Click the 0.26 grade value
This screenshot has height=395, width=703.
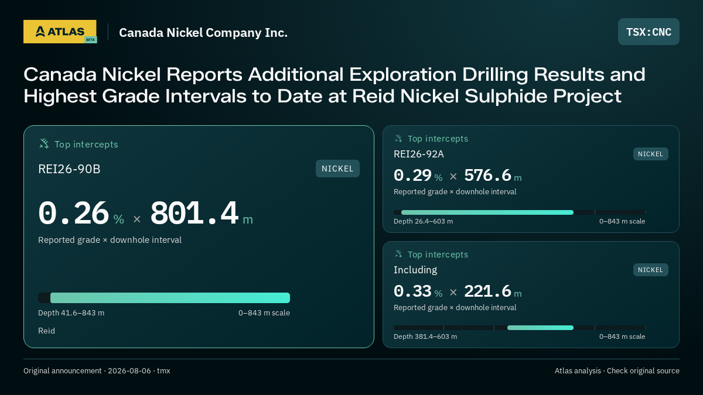pos(74,213)
